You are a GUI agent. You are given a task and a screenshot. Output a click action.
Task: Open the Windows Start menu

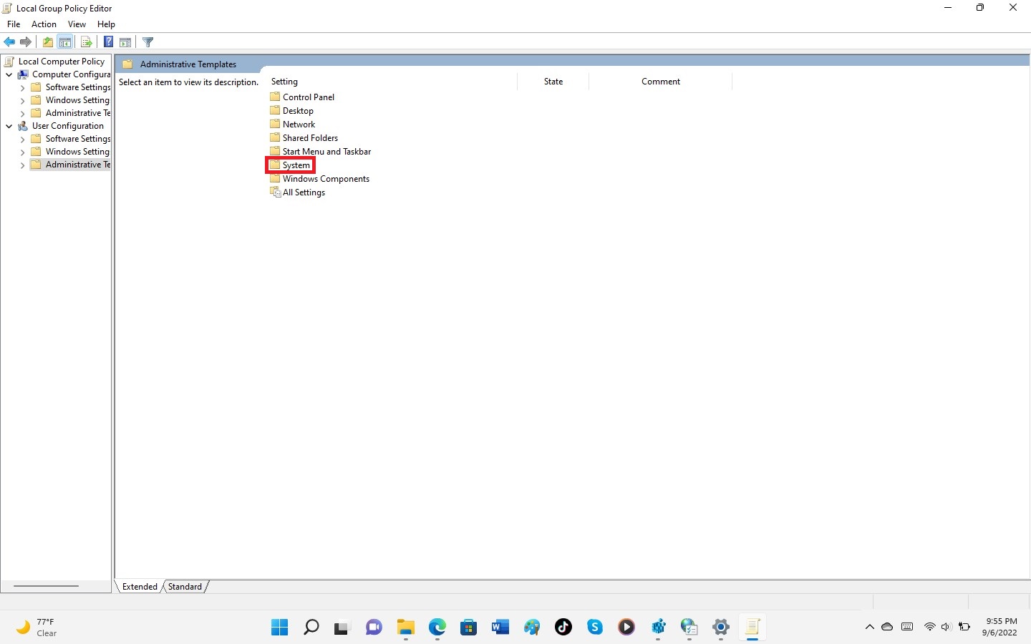tap(279, 628)
